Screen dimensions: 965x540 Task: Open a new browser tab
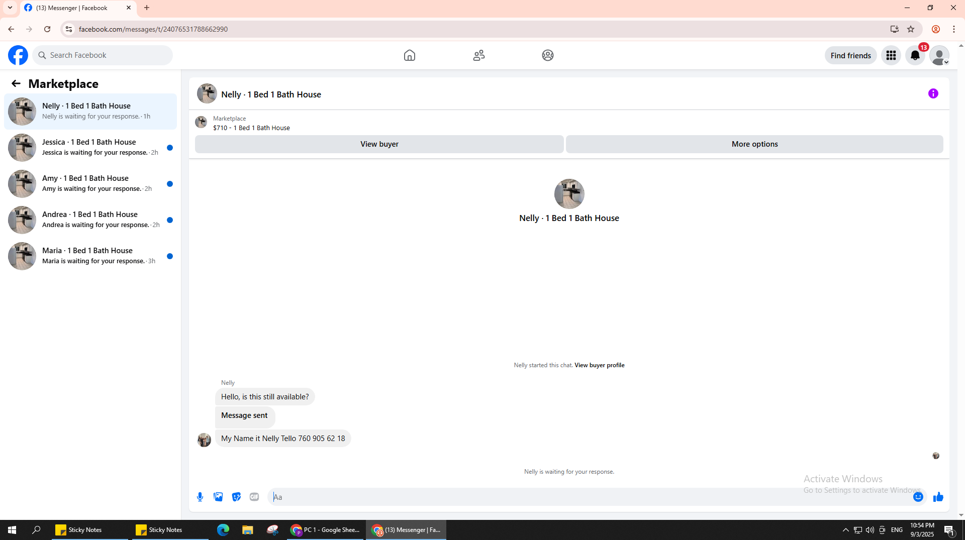(x=147, y=8)
